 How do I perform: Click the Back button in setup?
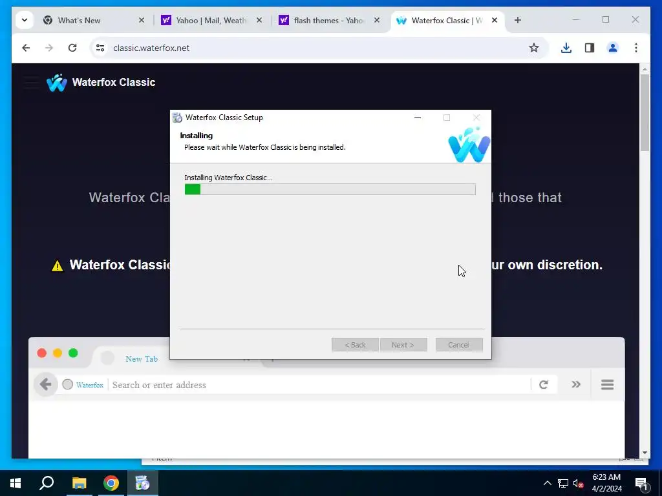pos(355,345)
